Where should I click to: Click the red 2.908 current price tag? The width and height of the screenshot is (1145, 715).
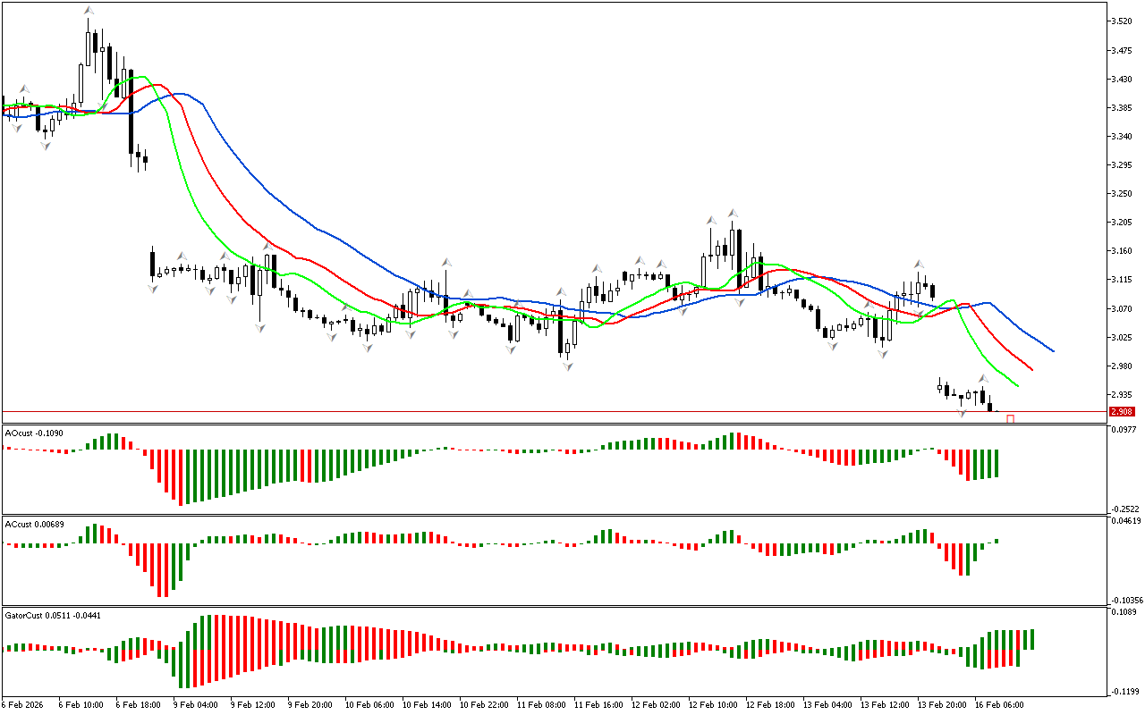pyautogui.click(x=1121, y=412)
